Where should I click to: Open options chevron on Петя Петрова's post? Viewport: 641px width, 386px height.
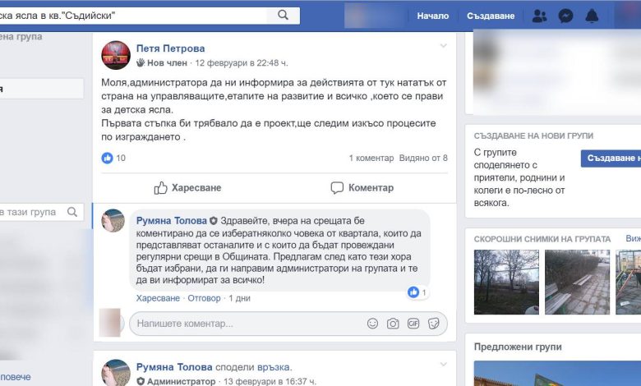tap(444, 46)
